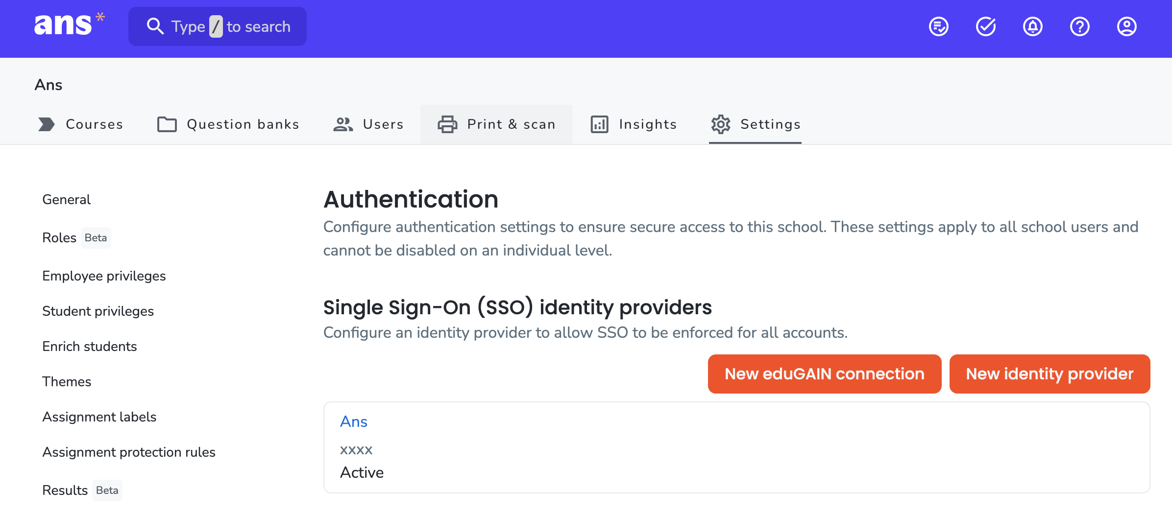Switch to the Courses tab
The image size is (1172, 513).
(80, 124)
